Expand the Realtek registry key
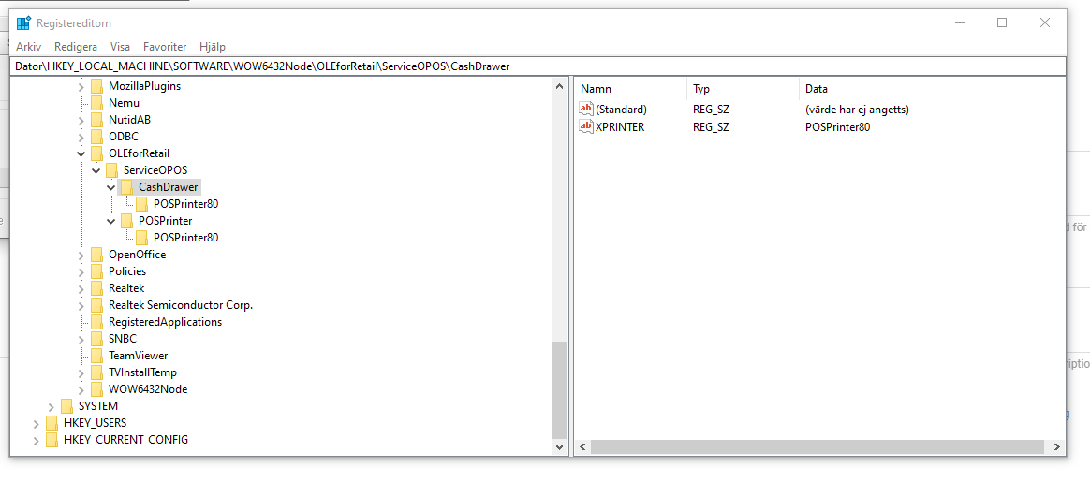The height and width of the screenshot is (482, 1090). 81,288
